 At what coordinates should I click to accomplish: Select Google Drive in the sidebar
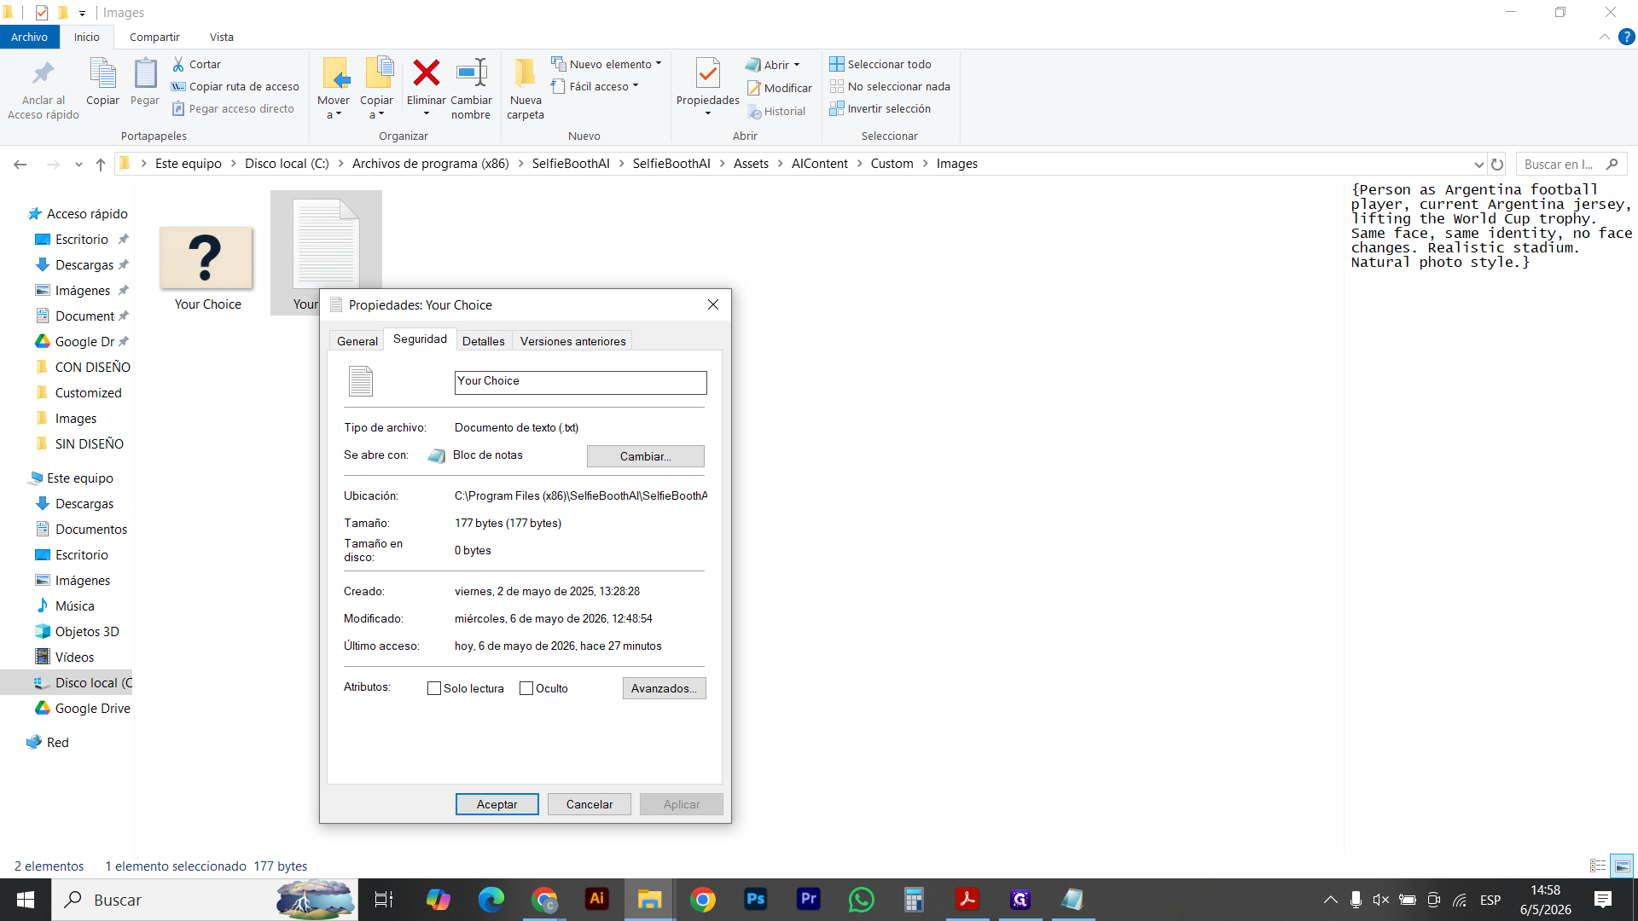pos(92,708)
